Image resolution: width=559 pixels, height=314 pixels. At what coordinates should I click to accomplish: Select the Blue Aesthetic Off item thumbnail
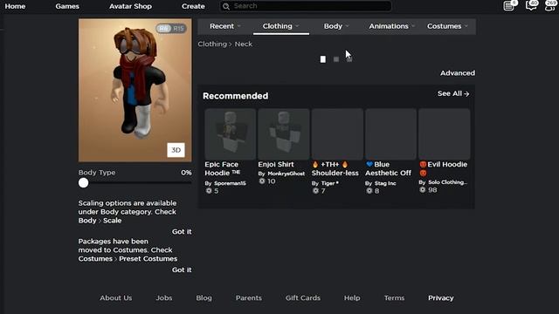[x=390, y=134]
